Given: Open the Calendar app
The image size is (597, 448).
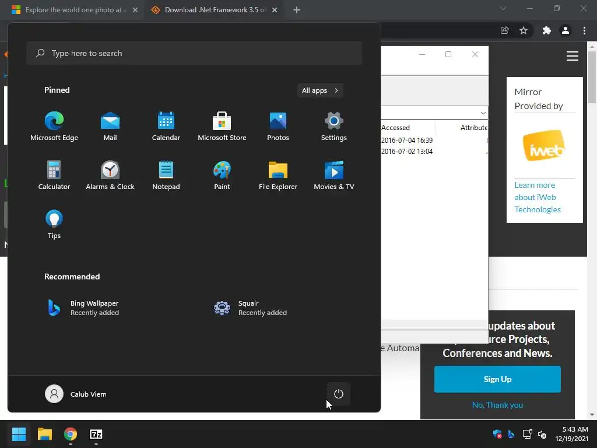Looking at the screenshot, I should tap(166, 127).
